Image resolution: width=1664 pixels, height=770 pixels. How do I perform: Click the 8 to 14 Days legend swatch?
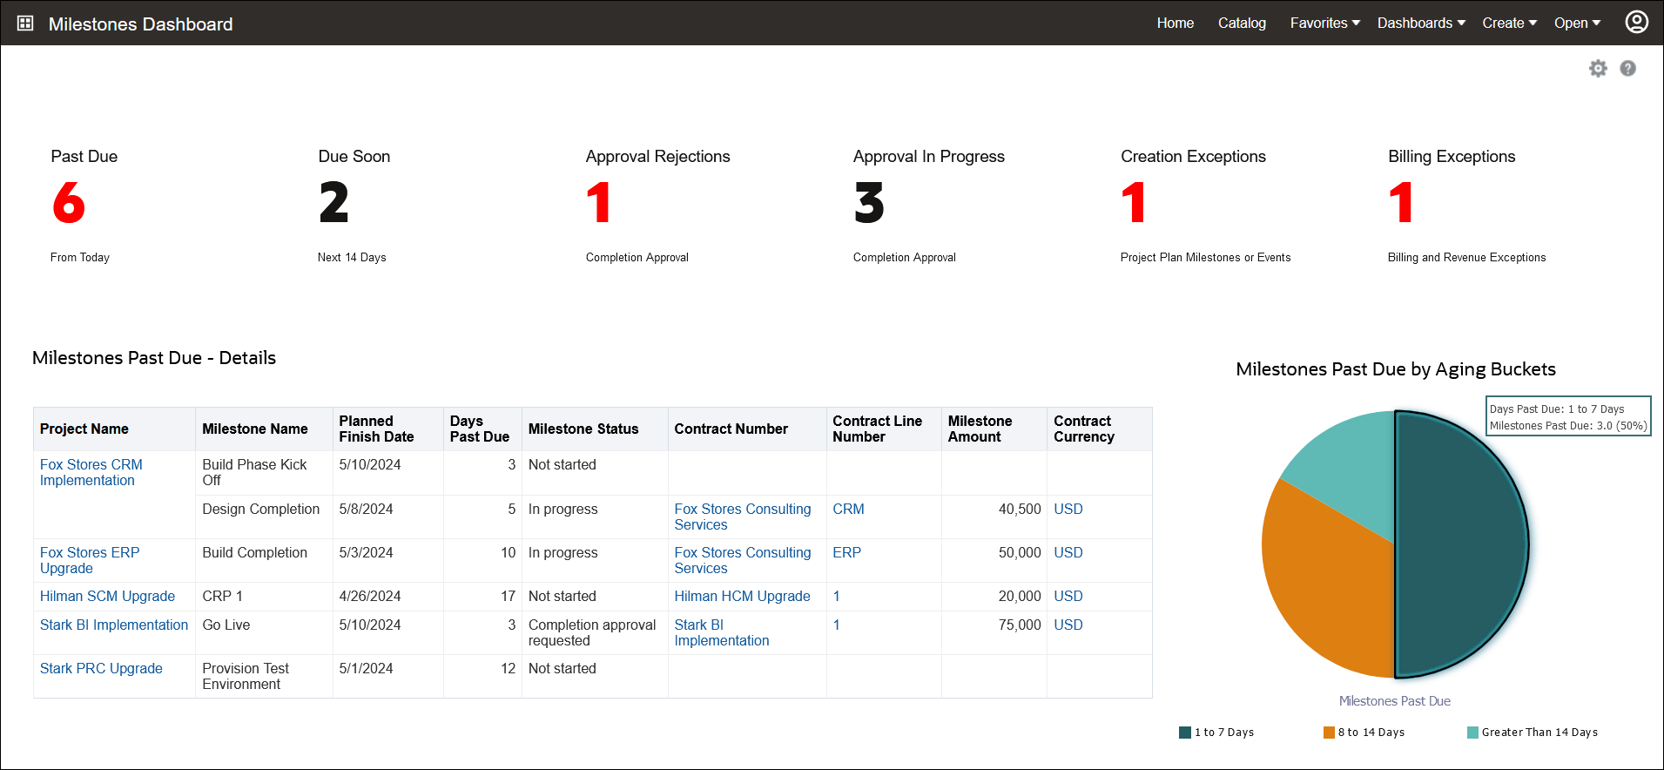pos(1329,733)
